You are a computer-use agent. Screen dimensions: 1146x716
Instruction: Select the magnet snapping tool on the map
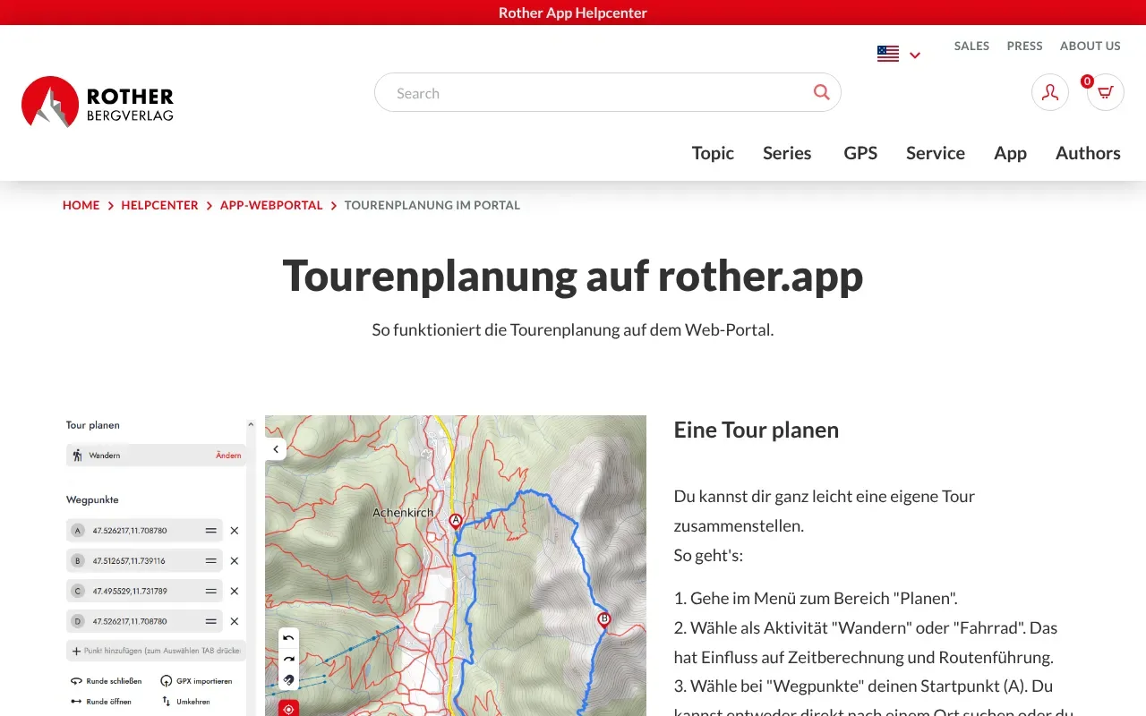287,679
